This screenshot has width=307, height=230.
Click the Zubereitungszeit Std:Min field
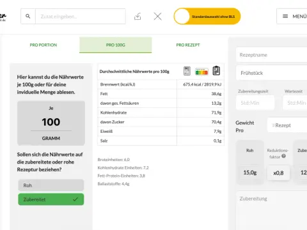(255, 103)
